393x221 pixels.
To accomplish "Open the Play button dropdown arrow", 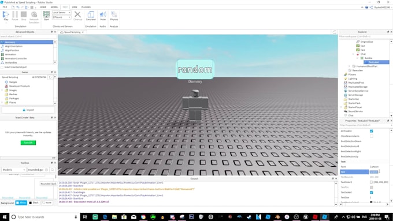I will (x=6, y=23).
